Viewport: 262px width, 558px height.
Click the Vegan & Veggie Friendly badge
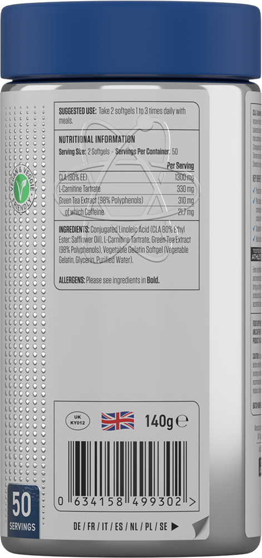(22, 187)
